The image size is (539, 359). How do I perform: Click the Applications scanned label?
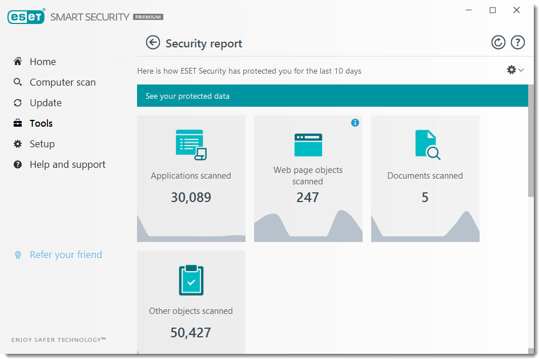(x=191, y=176)
